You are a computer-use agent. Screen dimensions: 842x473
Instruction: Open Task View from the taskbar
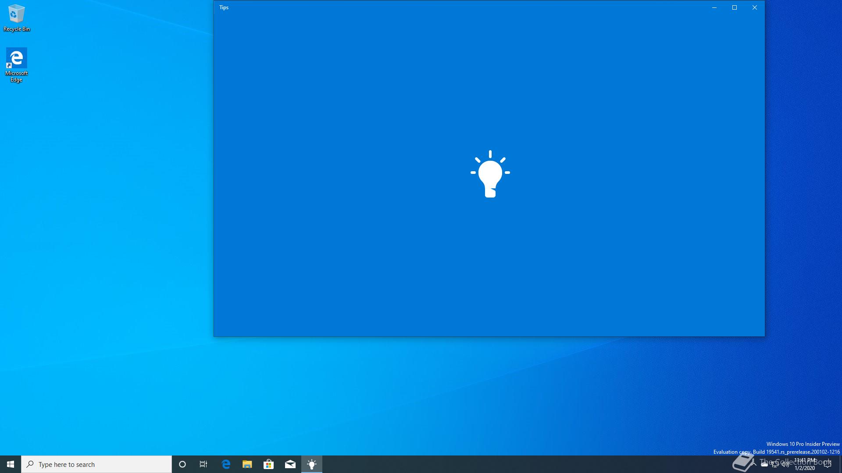[x=203, y=464]
